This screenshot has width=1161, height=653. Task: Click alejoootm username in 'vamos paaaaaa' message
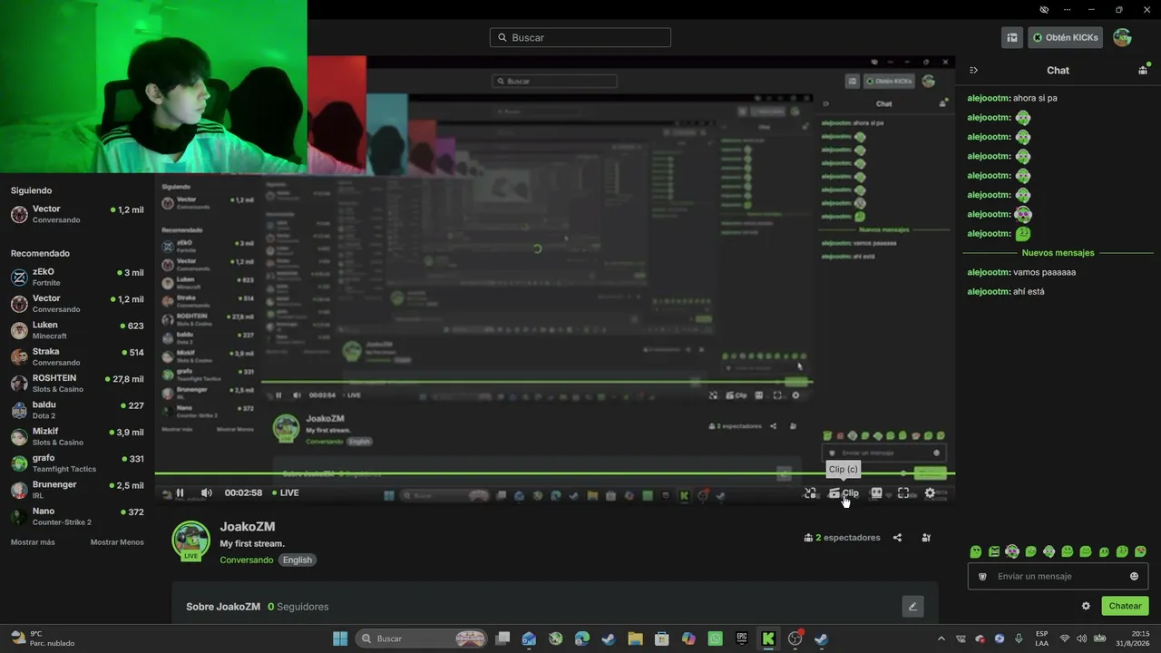point(989,272)
